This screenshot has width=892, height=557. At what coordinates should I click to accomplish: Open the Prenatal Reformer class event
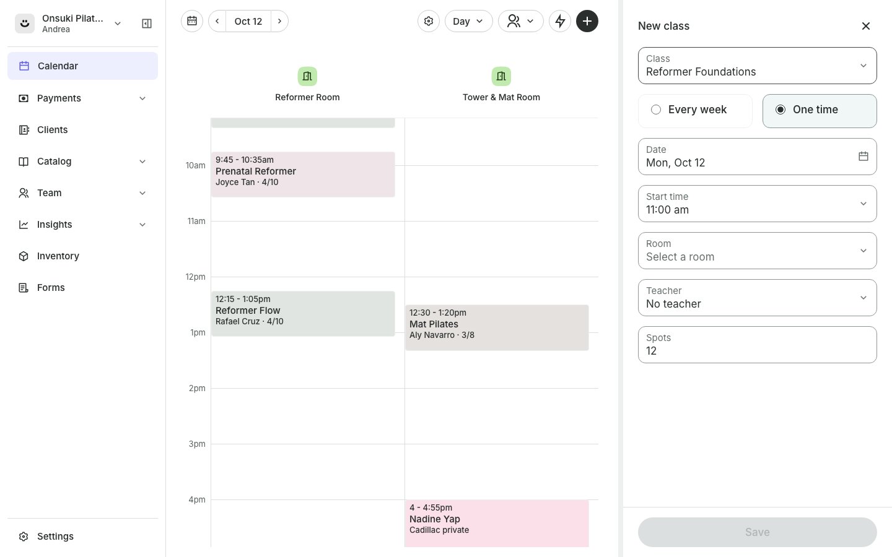pyautogui.click(x=303, y=175)
